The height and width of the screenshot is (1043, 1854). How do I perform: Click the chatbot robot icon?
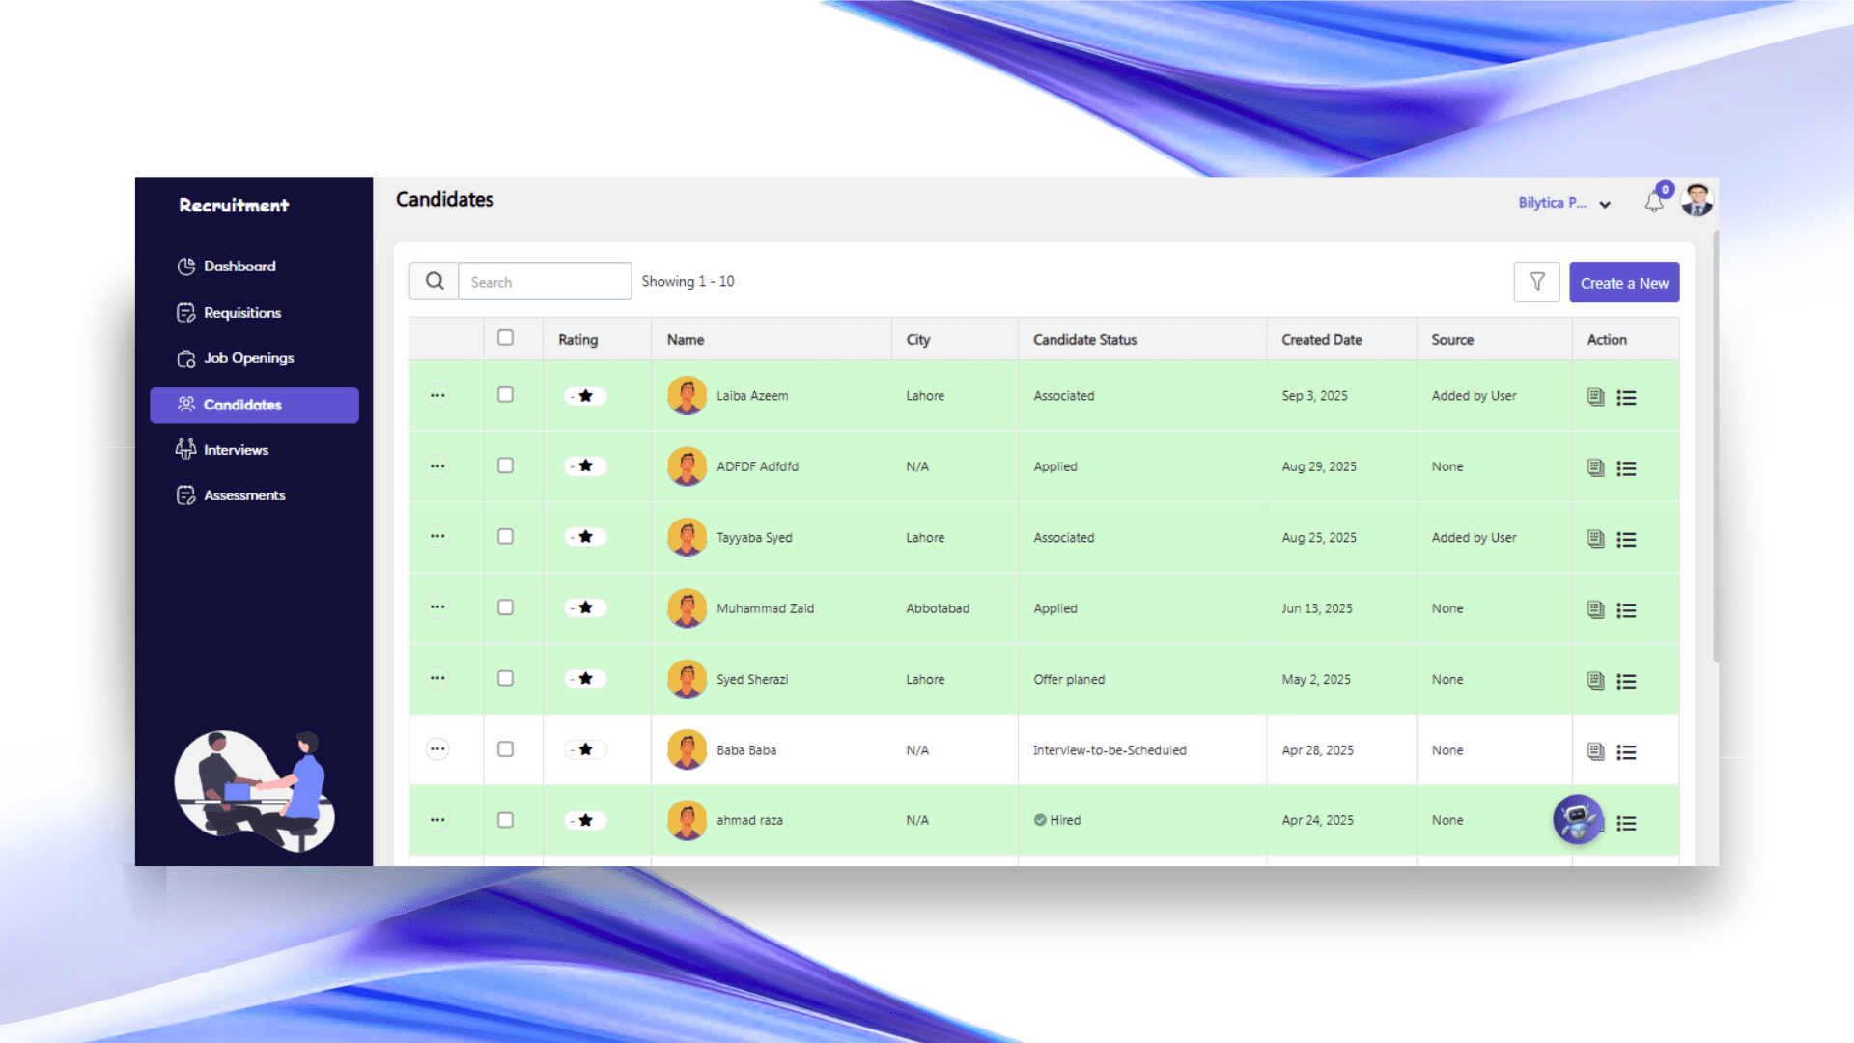tap(1578, 820)
